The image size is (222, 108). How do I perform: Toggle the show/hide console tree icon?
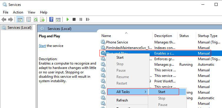pos(20,19)
